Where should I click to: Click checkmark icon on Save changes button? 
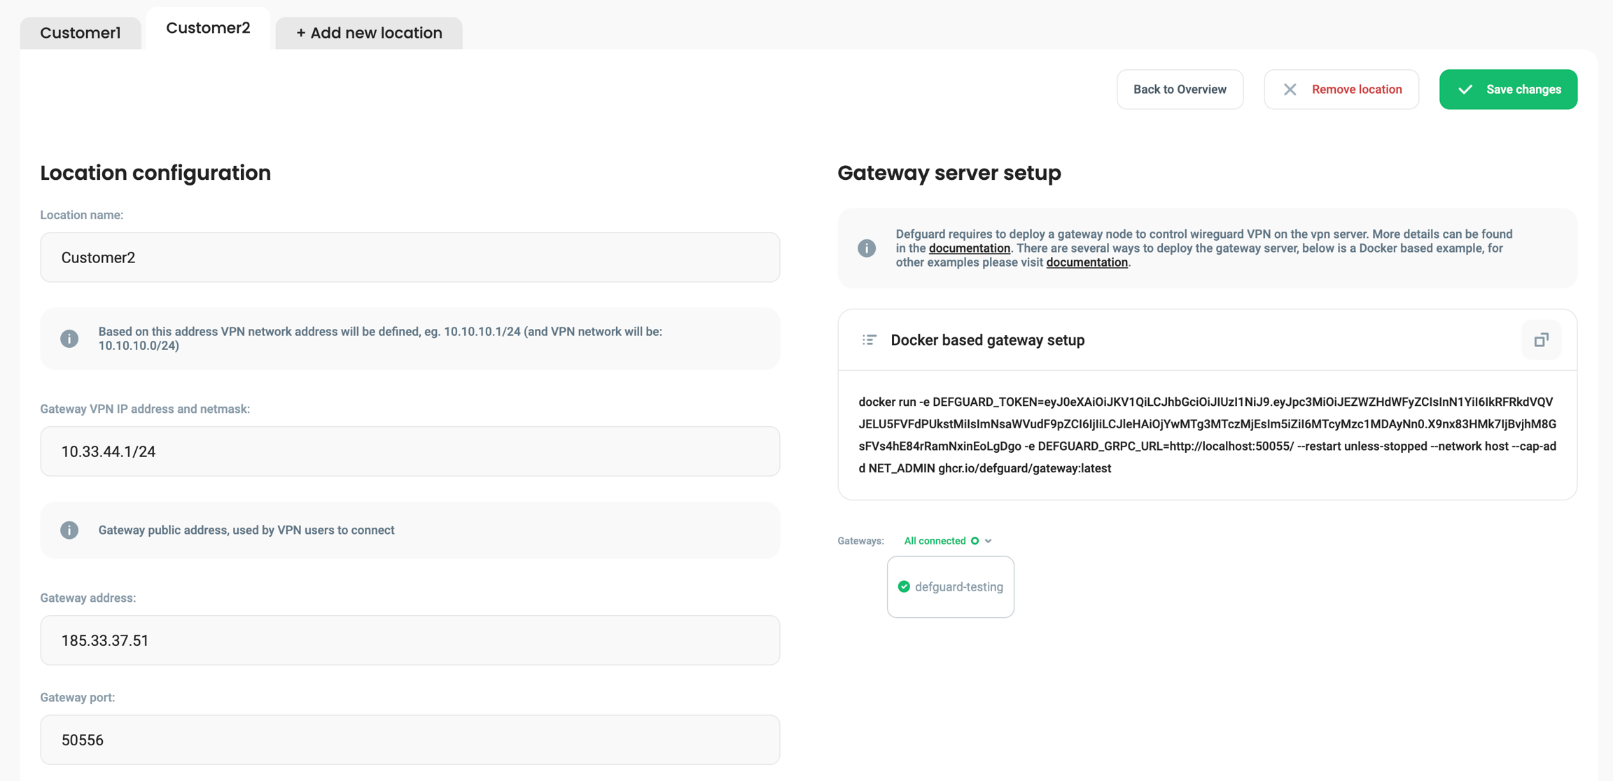point(1465,90)
